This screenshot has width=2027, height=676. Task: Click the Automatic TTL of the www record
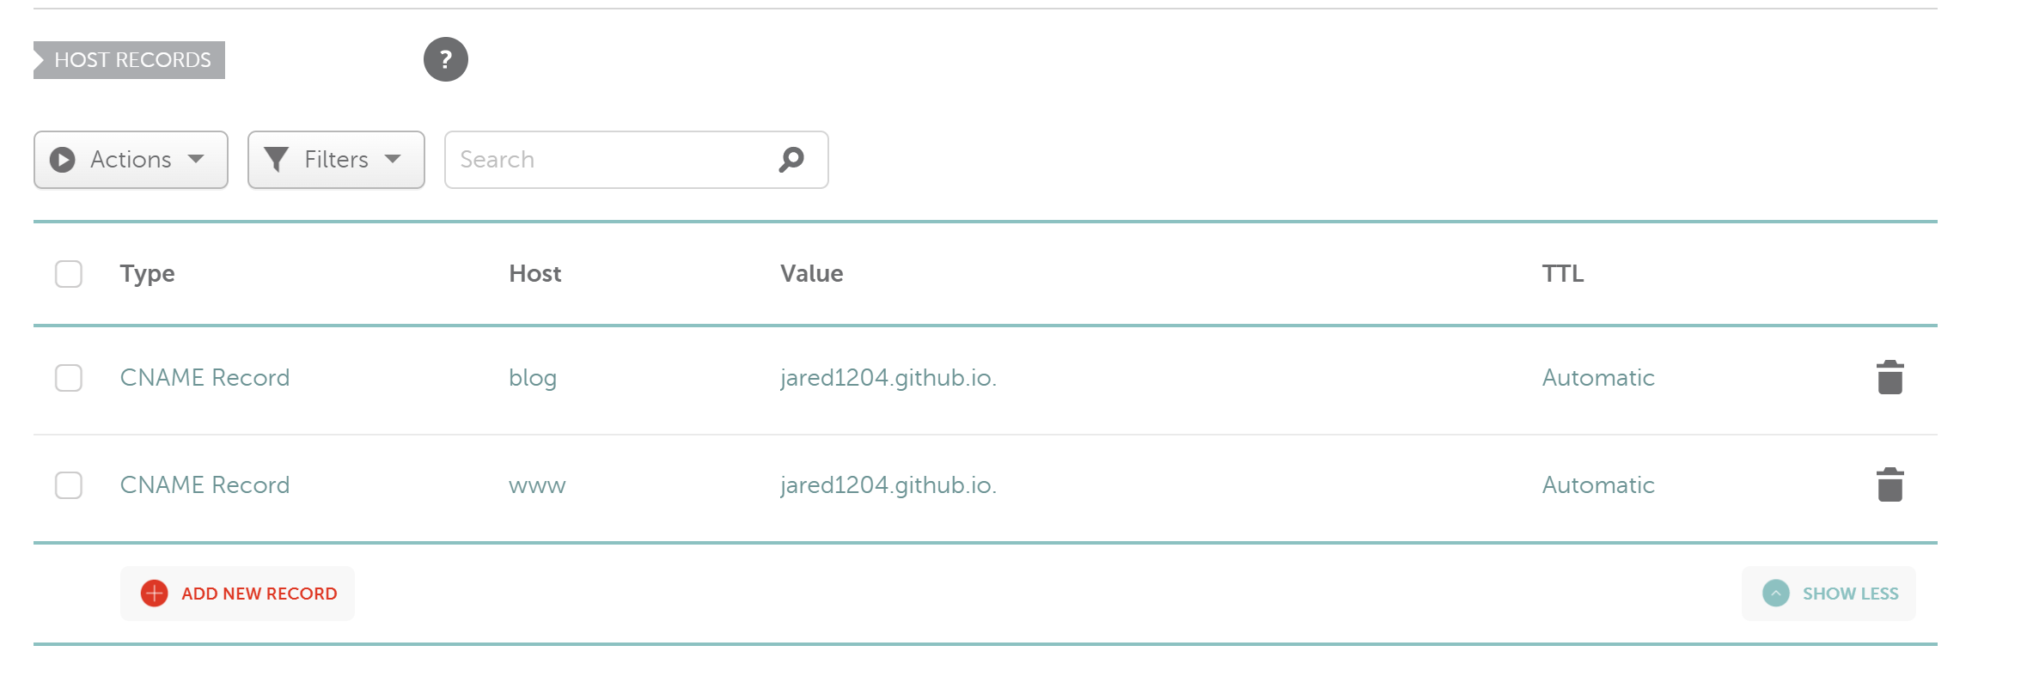(x=1597, y=484)
